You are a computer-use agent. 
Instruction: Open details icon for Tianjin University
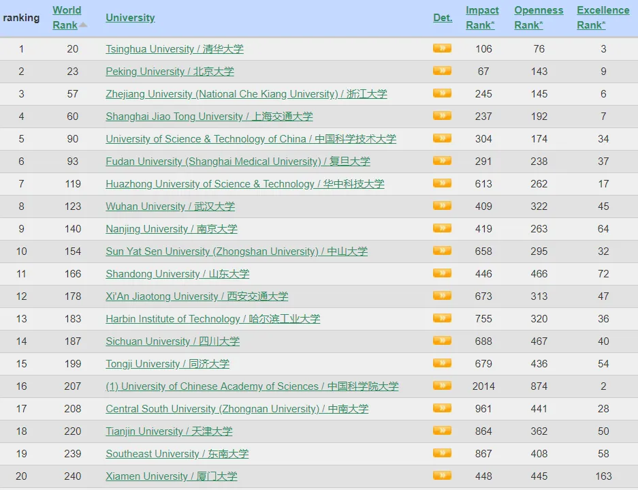[442, 431]
